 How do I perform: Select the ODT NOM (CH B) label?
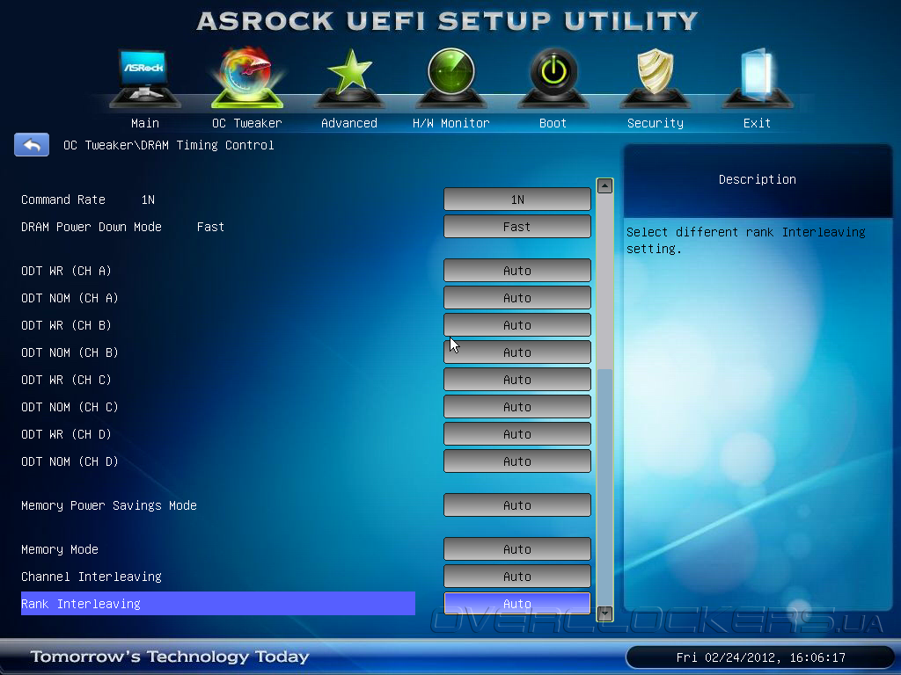tap(70, 352)
